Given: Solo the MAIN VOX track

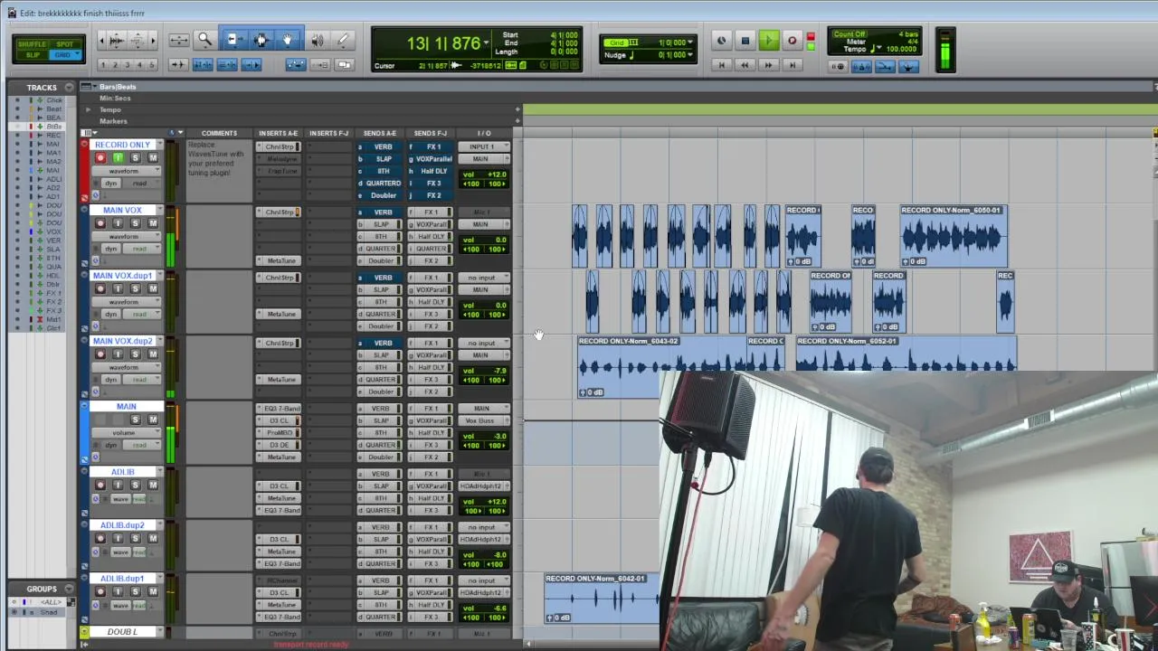Looking at the screenshot, I should [136, 223].
